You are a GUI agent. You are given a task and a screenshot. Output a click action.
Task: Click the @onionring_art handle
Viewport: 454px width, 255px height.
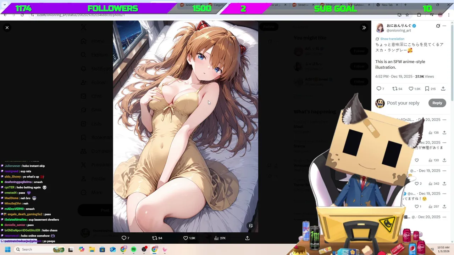pos(399,30)
